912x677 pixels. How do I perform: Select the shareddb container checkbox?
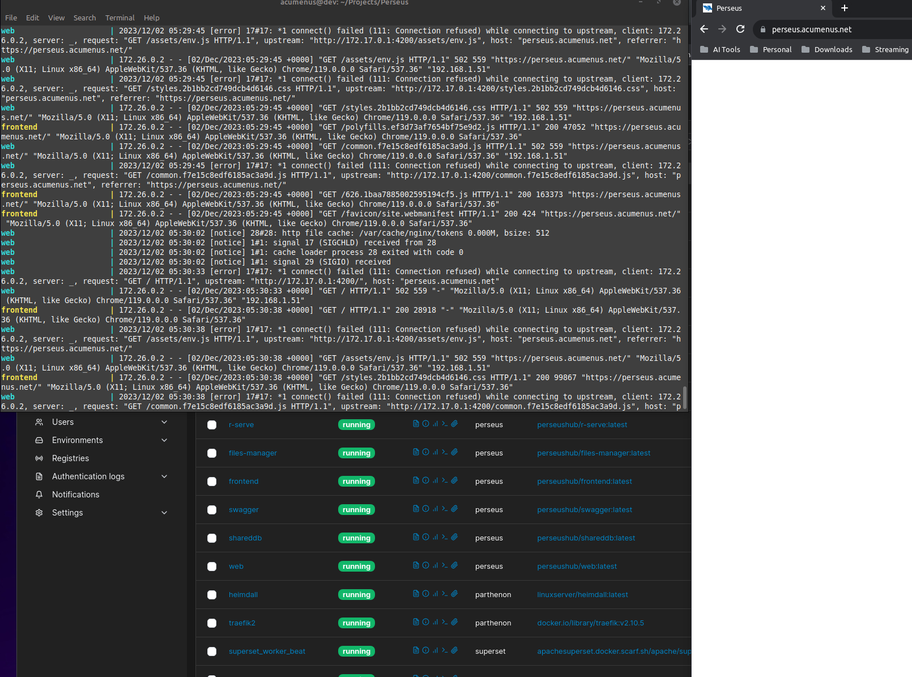(212, 538)
